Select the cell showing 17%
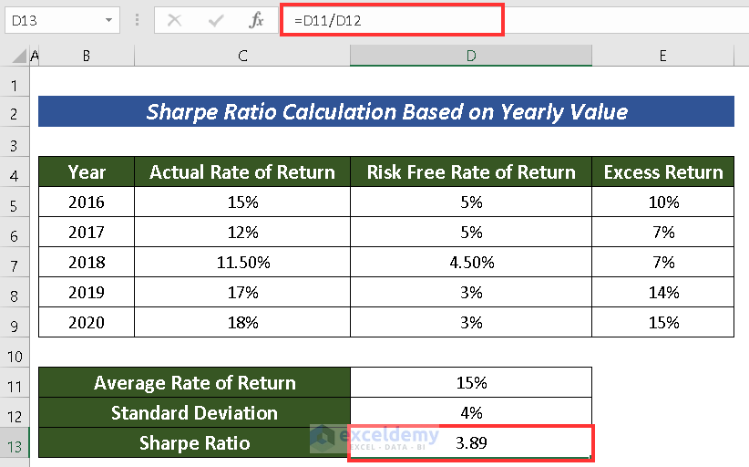 [x=242, y=292]
